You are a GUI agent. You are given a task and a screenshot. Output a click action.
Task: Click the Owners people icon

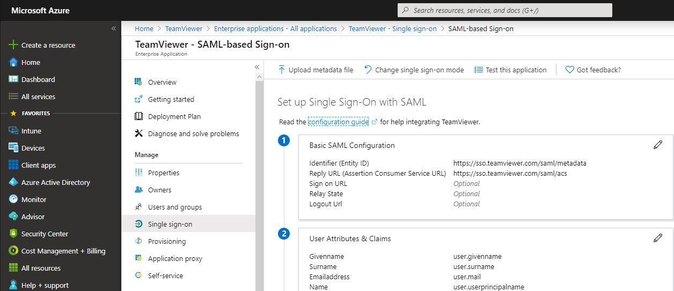pyautogui.click(x=138, y=190)
